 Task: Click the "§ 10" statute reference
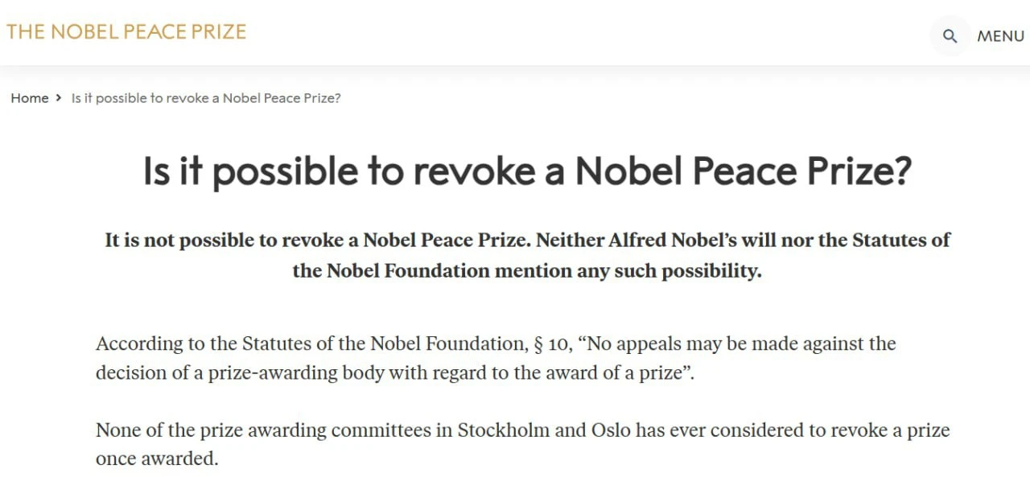coord(551,344)
